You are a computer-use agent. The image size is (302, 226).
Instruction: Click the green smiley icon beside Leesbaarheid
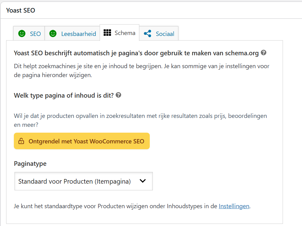click(53, 33)
